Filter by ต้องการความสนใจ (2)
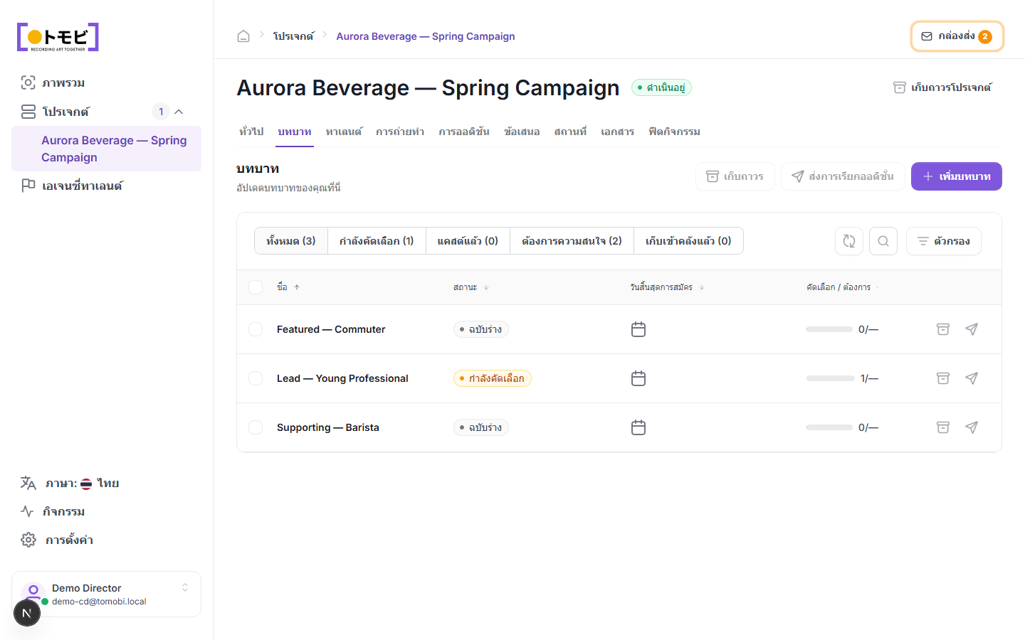This screenshot has width=1025, height=640. point(572,241)
